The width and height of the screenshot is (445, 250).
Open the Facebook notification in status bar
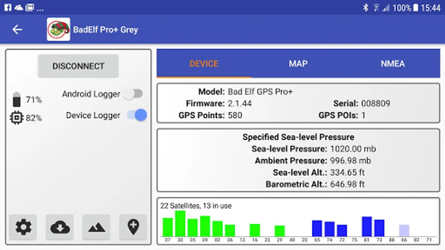tap(8, 7)
